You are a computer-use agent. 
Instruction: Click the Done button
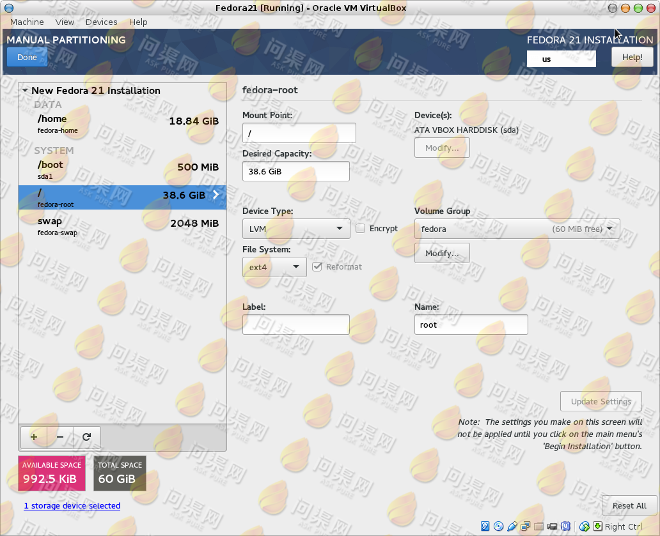[x=27, y=57]
